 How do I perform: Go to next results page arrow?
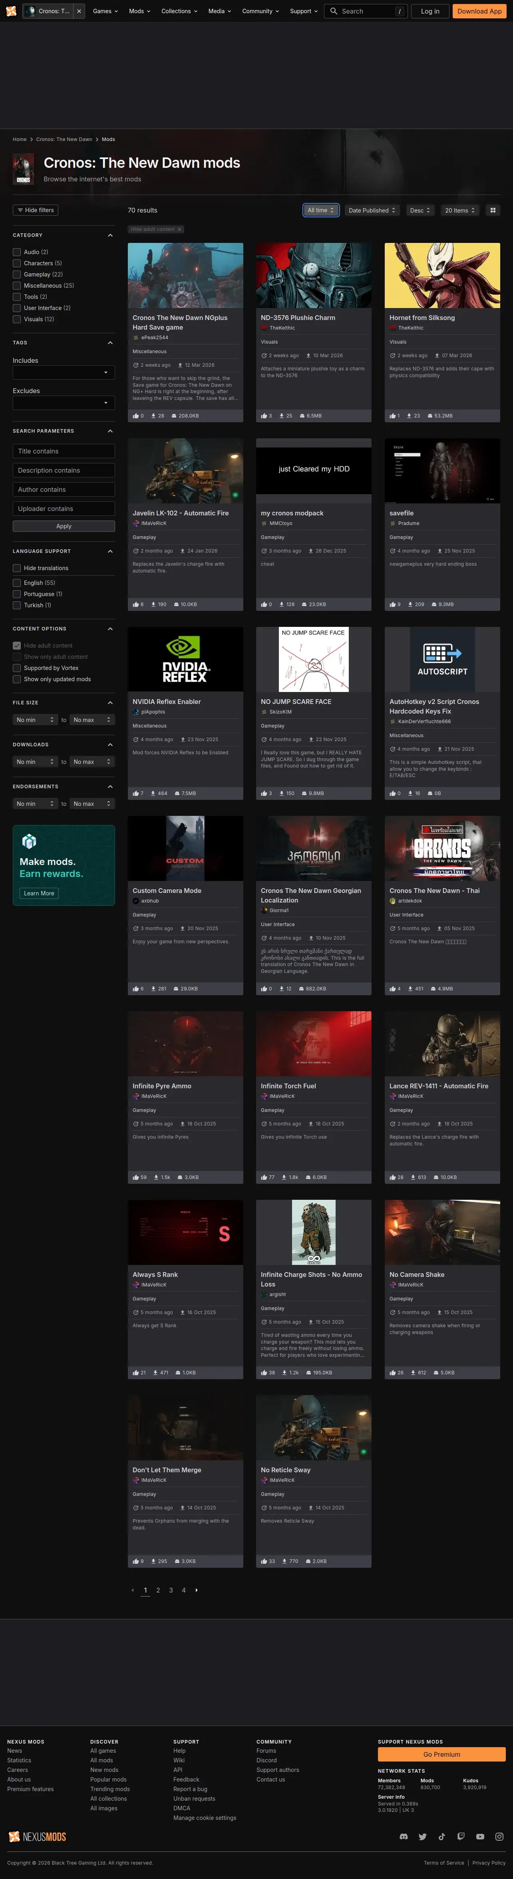196,1590
